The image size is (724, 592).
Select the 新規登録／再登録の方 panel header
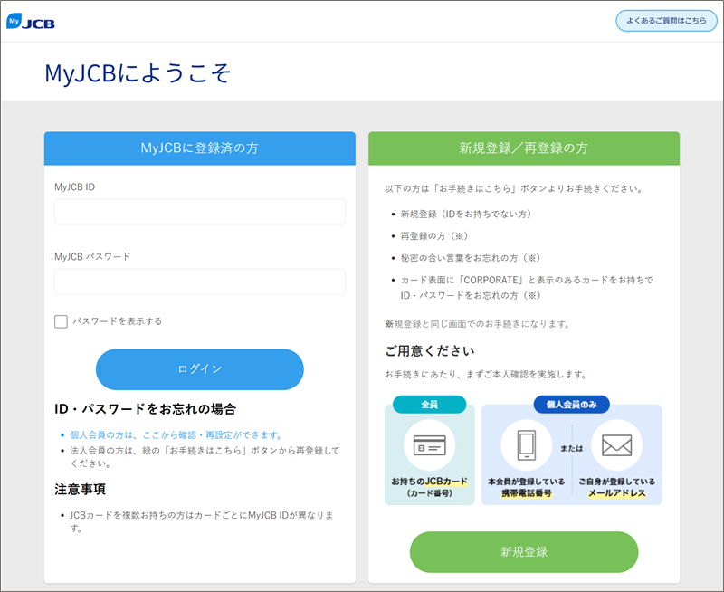[x=523, y=148]
